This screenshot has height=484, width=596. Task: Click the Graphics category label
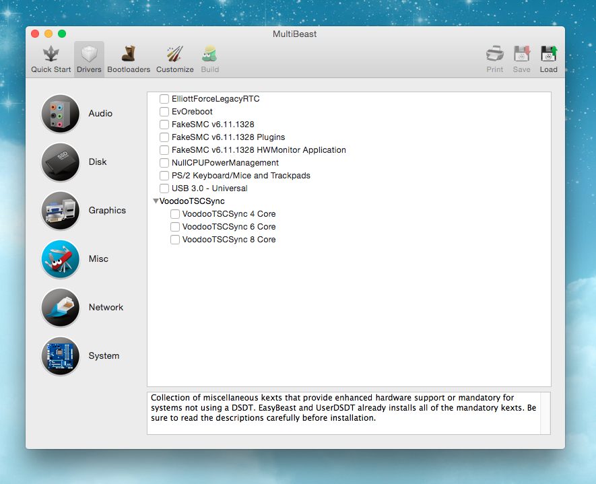point(107,211)
